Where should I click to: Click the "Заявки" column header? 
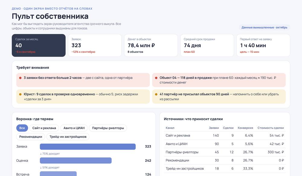pos(214,128)
